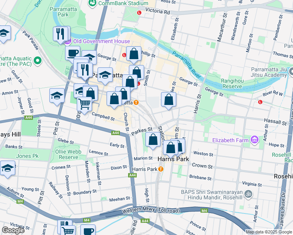Select the shopping cart marker above Campbell St
293x235 pixels.
pos(85,104)
